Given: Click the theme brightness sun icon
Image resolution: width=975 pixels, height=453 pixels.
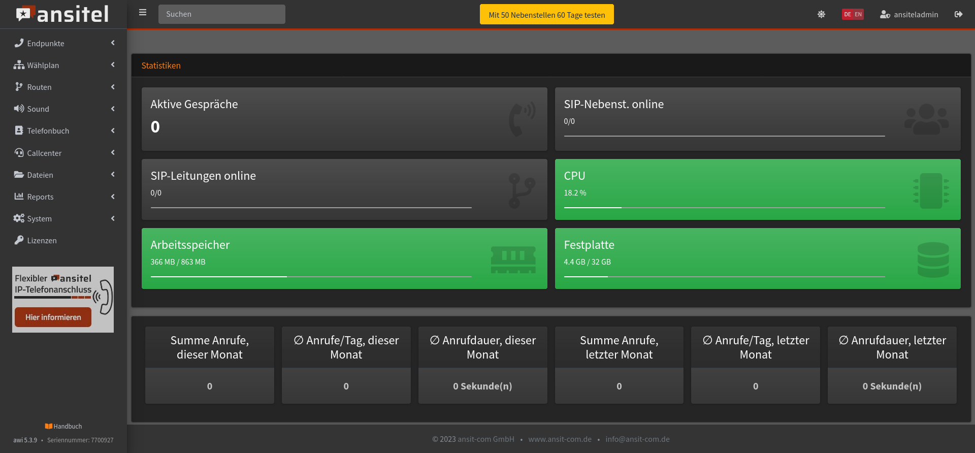Looking at the screenshot, I should [x=821, y=14].
